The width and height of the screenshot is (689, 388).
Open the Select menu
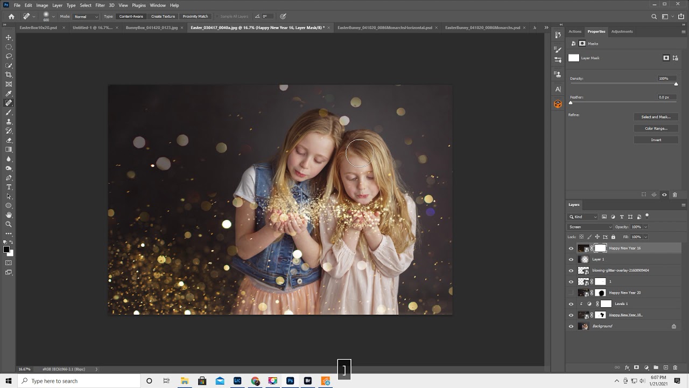tap(86, 5)
